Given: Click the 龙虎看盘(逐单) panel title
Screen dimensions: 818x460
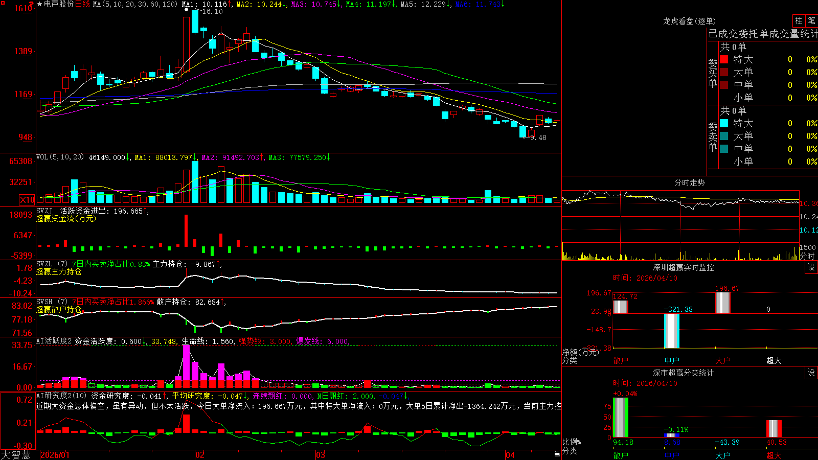Looking at the screenshot, I should tap(689, 21).
